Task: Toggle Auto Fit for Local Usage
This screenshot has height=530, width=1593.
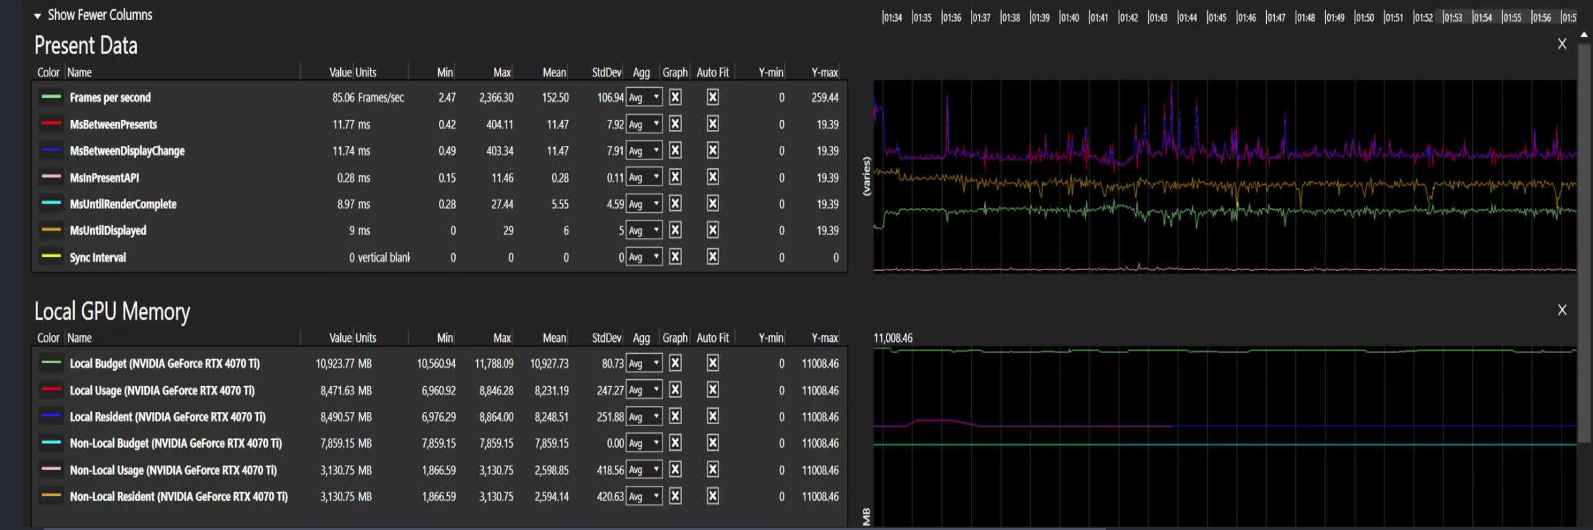Action: pyautogui.click(x=713, y=390)
